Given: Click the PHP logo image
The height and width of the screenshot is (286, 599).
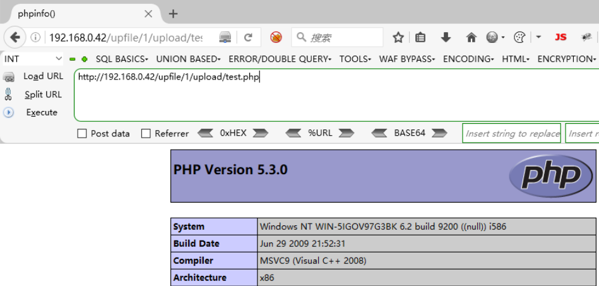Looking at the screenshot, I should (550, 176).
